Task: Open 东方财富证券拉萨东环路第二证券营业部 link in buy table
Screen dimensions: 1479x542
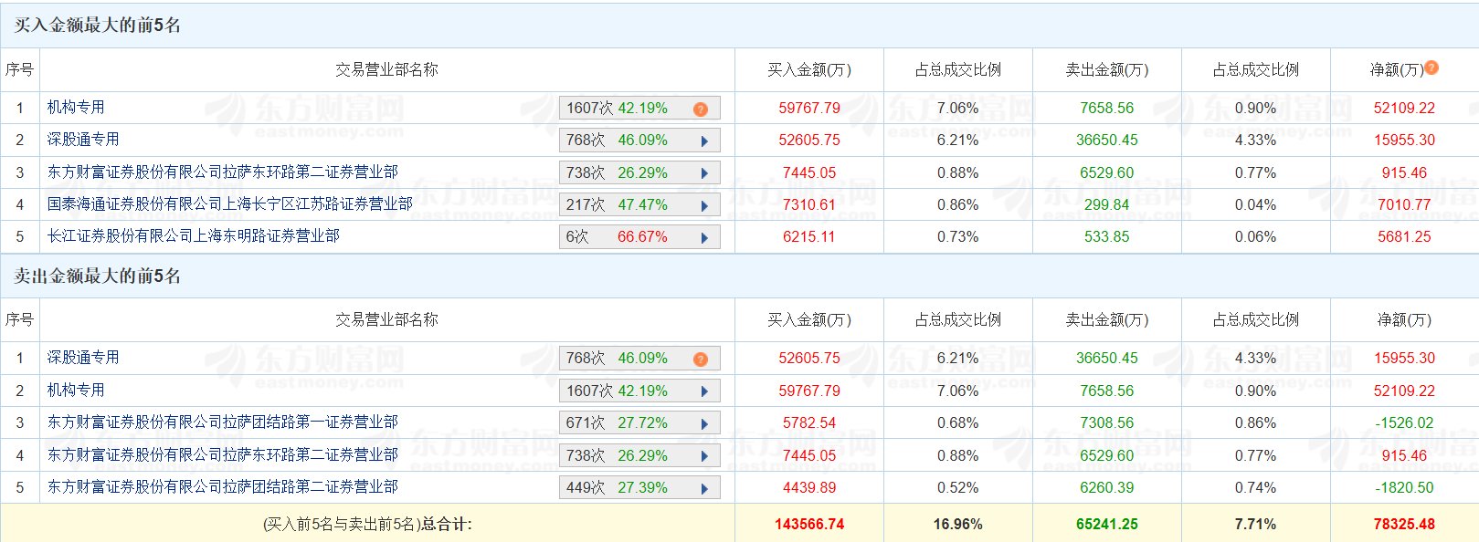Action: coord(222,172)
